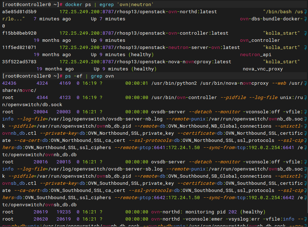Click process ID 20004

coord(41,112)
